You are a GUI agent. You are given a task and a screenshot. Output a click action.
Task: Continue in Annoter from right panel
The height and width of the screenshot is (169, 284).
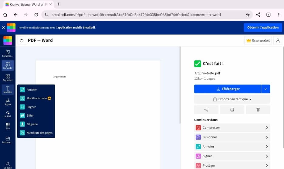232,147
